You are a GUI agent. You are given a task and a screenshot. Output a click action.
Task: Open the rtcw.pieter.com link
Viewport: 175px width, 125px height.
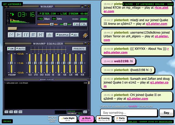(162, 8)
